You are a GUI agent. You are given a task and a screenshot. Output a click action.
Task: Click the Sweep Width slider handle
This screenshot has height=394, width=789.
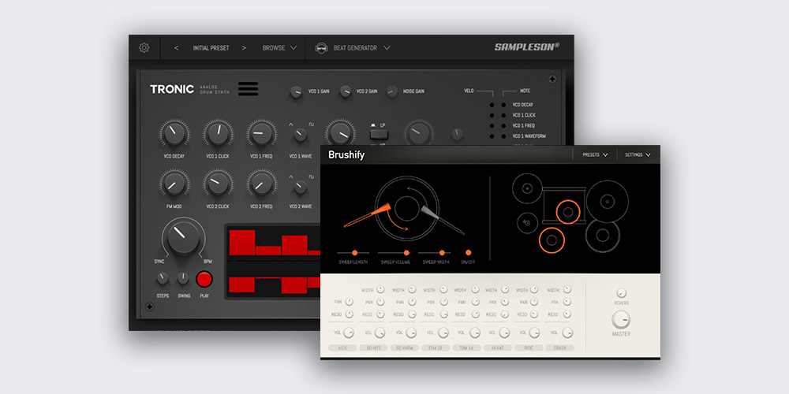click(443, 253)
